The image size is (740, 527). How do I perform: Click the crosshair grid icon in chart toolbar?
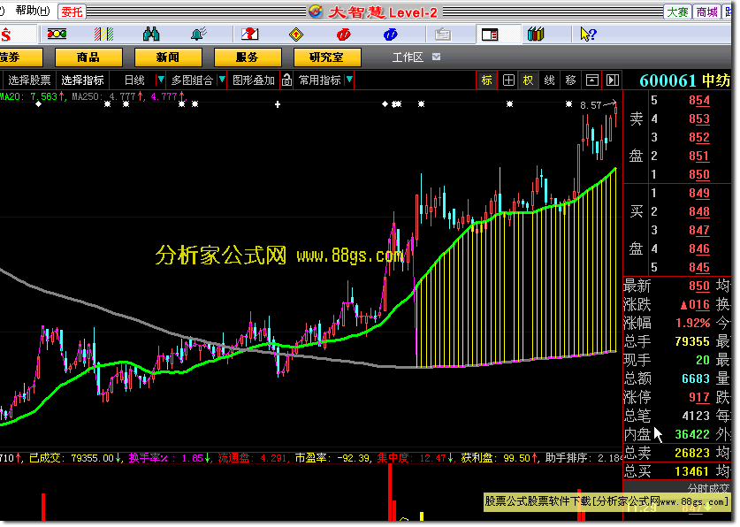508,80
